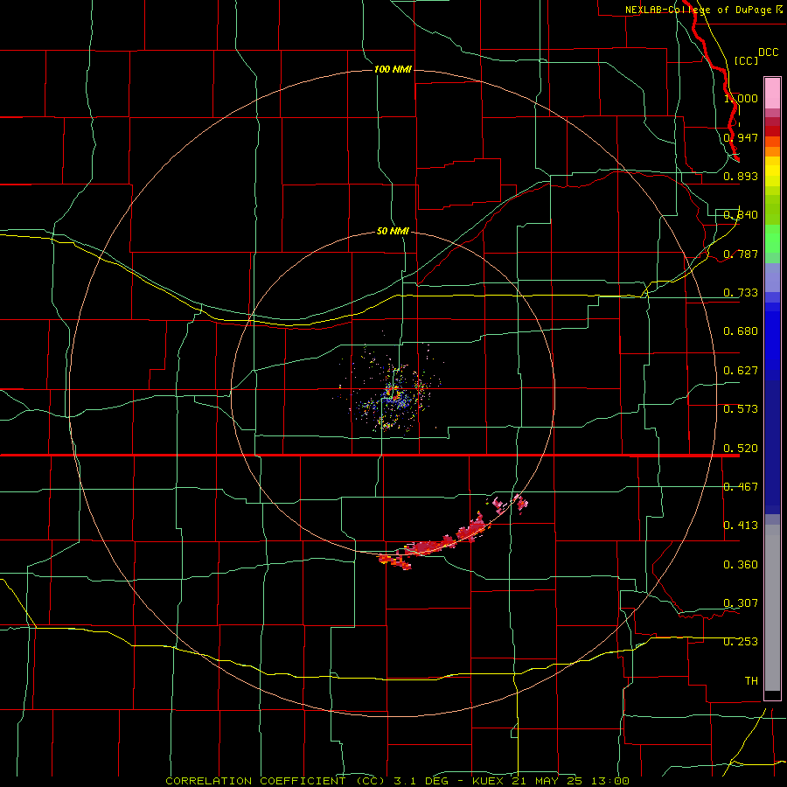The width and height of the screenshot is (787, 787).
Task: Click the 0.253 scale value
Action: [741, 642]
